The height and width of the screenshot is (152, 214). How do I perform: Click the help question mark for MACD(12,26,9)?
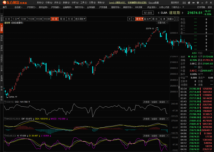tap(5, 119)
